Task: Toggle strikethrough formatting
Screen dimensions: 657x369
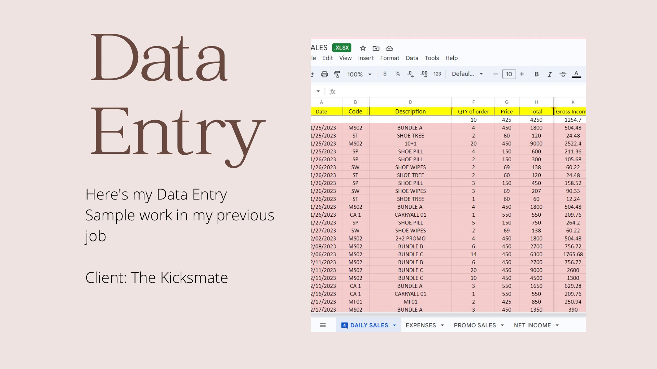Action: 563,74
